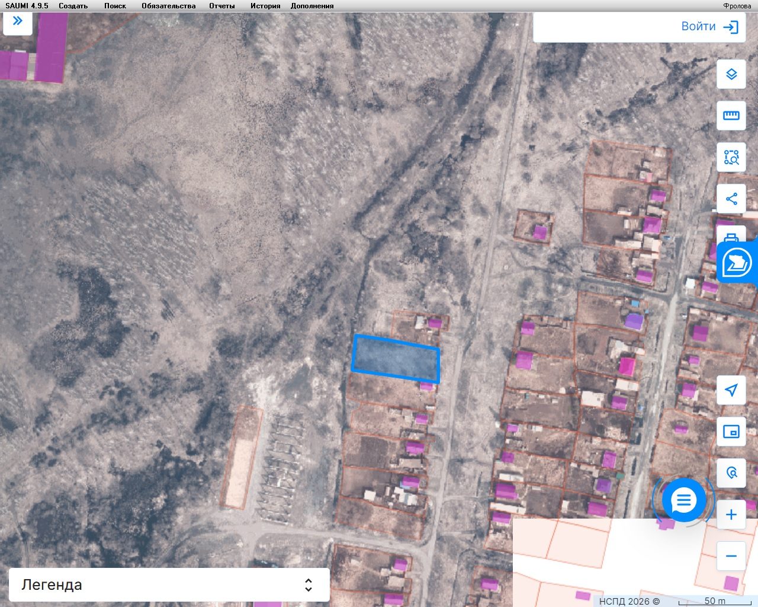
Task: Expand the Легенда legend panel
Action: click(x=169, y=585)
